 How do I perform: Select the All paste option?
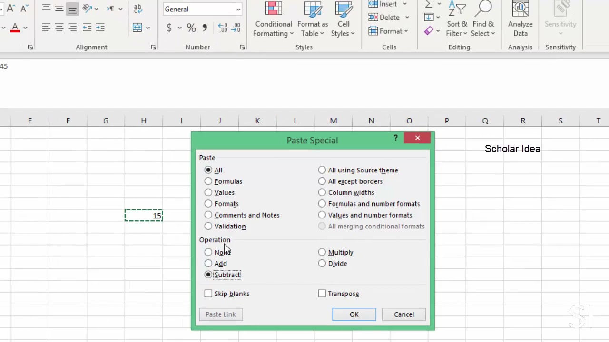208,170
